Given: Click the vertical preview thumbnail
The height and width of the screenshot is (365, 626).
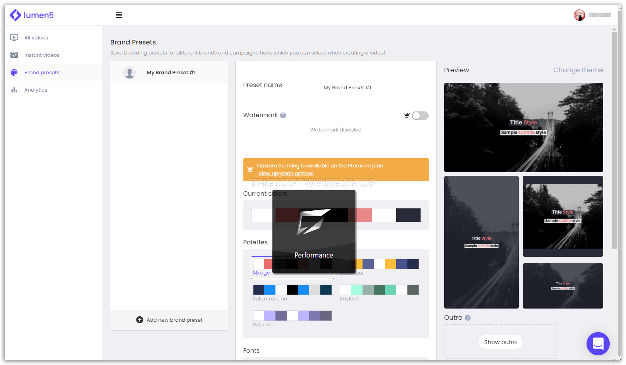Looking at the screenshot, I should (481, 242).
